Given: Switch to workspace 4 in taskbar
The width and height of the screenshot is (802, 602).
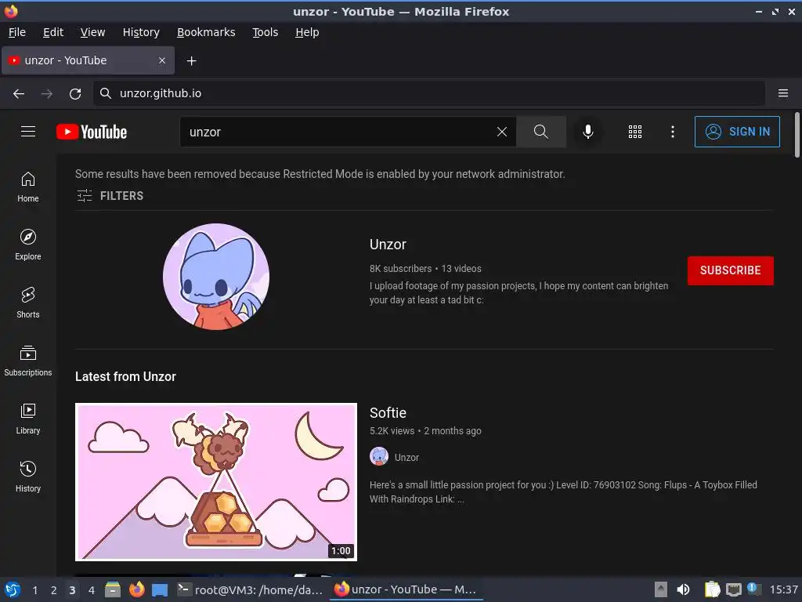Looking at the screenshot, I should (92, 590).
